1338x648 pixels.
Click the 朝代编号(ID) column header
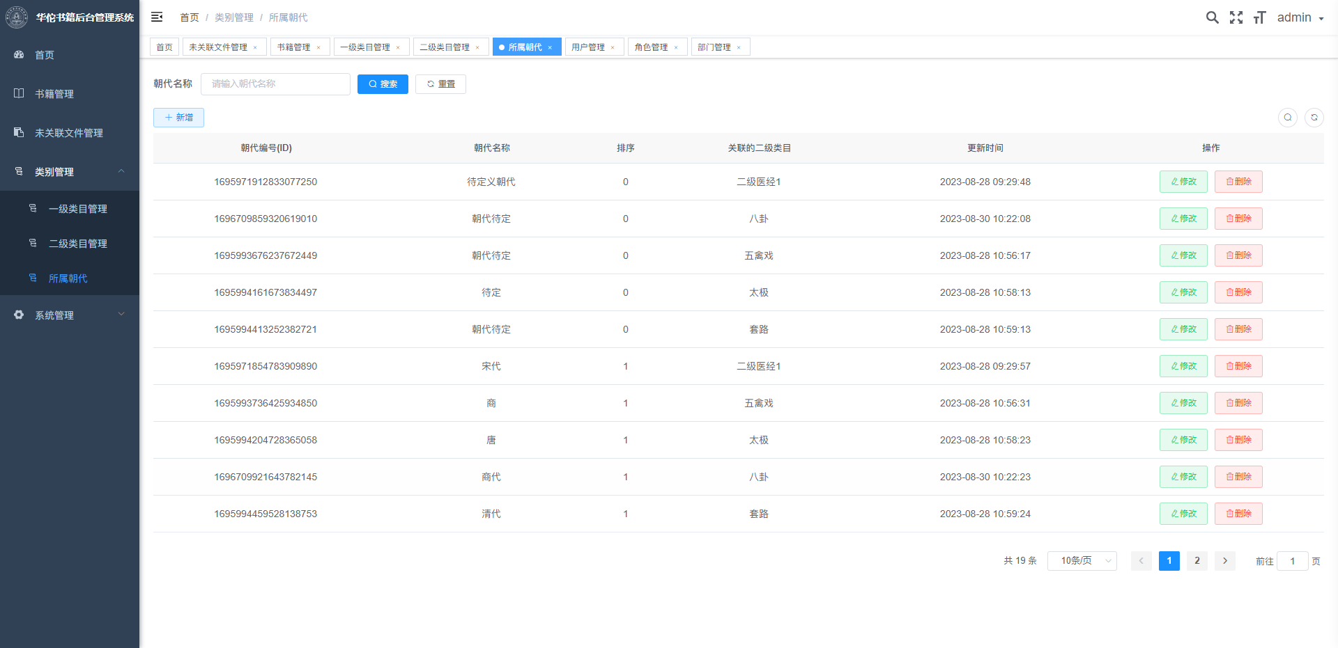click(266, 148)
